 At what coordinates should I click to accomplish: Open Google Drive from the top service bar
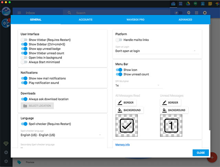[x=189, y=4]
